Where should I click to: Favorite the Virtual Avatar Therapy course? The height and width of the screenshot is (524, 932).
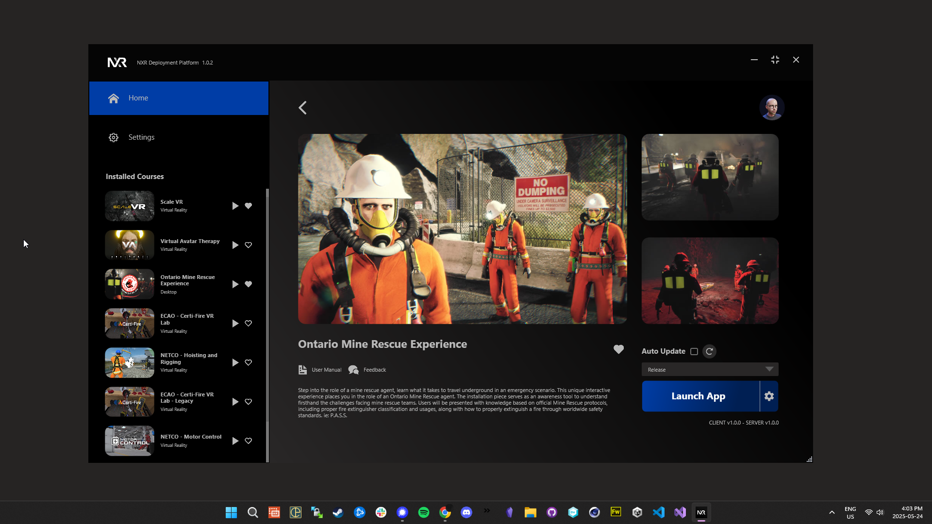(x=249, y=245)
